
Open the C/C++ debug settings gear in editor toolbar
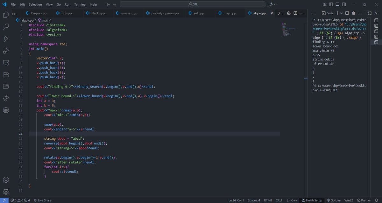coord(289,13)
